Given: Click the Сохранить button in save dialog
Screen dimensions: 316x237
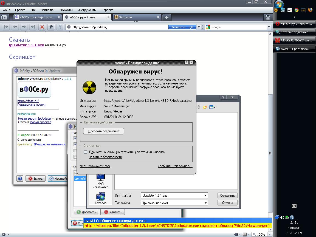Looking at the screenshot, I should [227, 196].
